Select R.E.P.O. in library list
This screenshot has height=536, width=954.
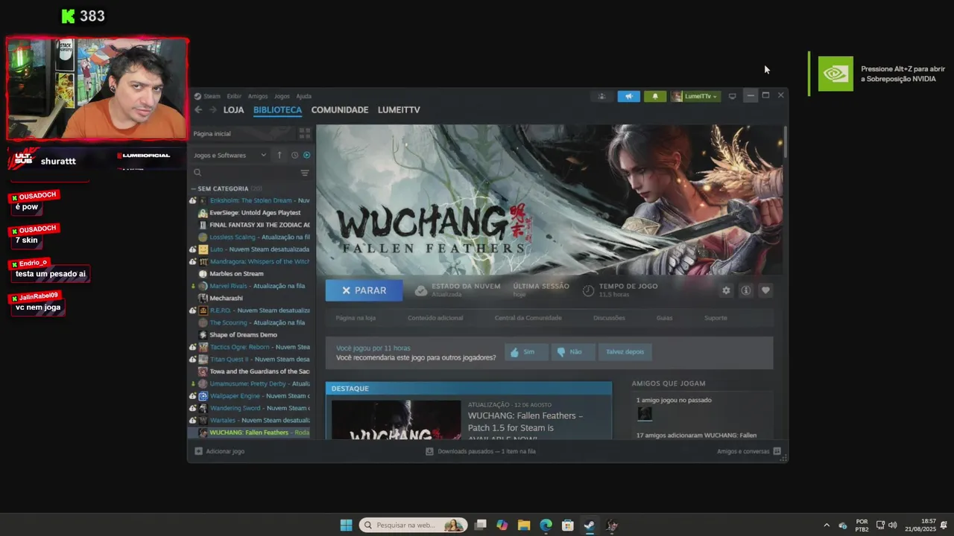click(x=250, y=310)
